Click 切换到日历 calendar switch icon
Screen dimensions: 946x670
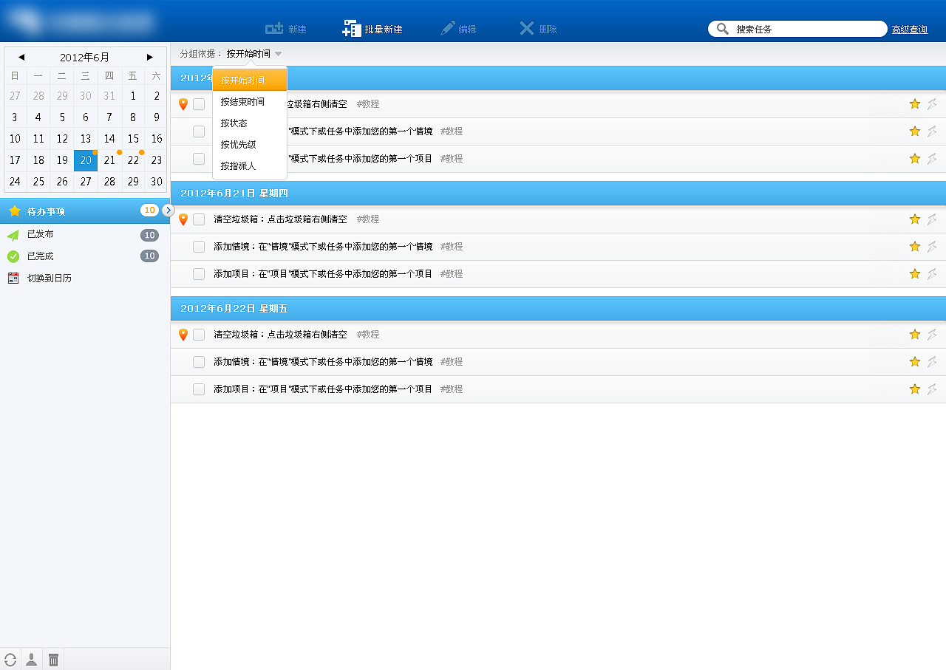[x=13, y=278]
